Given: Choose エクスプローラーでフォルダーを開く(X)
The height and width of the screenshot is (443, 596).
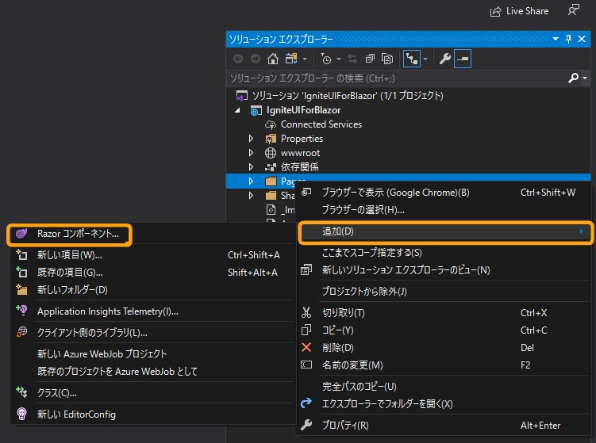Looking at the screenshot, I should pos(443,404).
